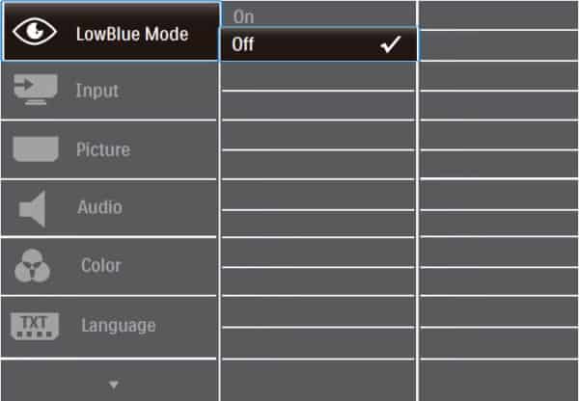
Task: Select the Picture menu label
Action: (x=103, y=149)
